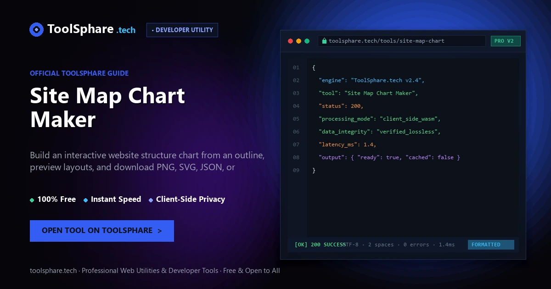The height and width of the screenshot is (289, 551).
Task: Click the blue bullet beside Instant Speed
Action: [x=86, y=200]
